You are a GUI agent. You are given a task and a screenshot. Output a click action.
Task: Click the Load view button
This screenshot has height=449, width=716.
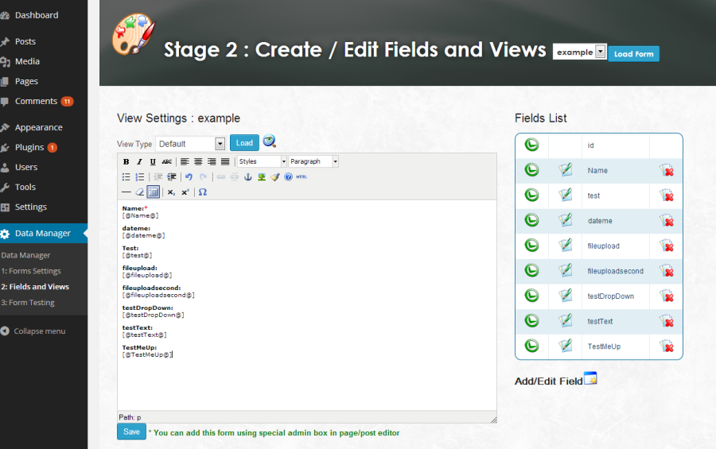point(244,143)
